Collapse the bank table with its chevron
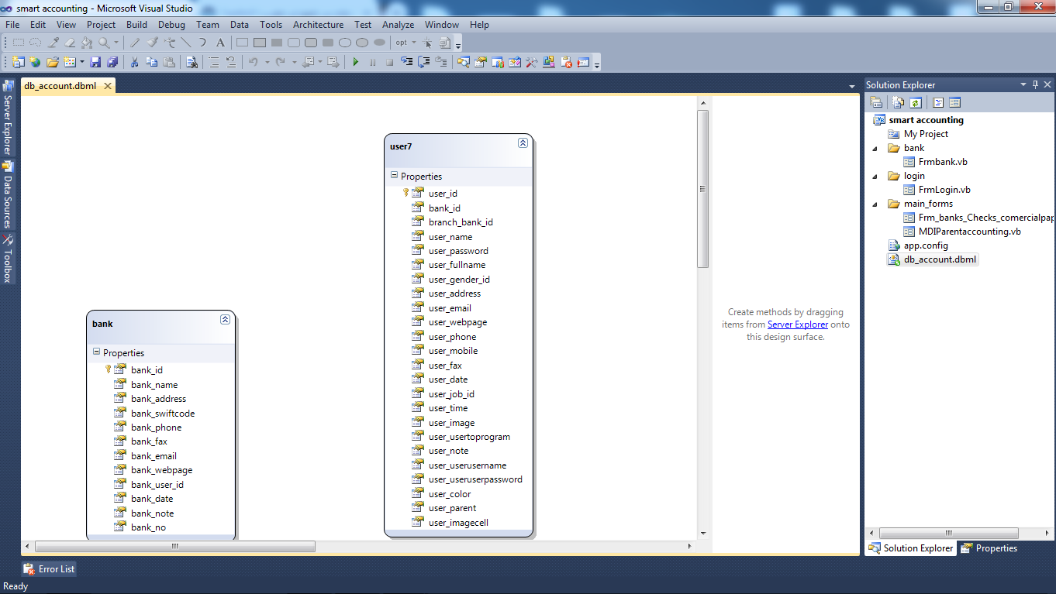Viewport: 1056px width, 594px height. (225, 320)
